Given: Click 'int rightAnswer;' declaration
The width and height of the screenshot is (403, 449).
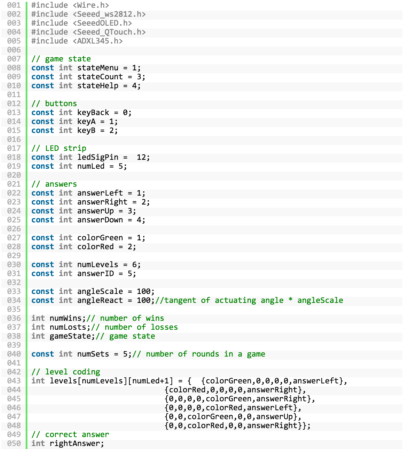Looking at the screenshot, I should [68, 443].
